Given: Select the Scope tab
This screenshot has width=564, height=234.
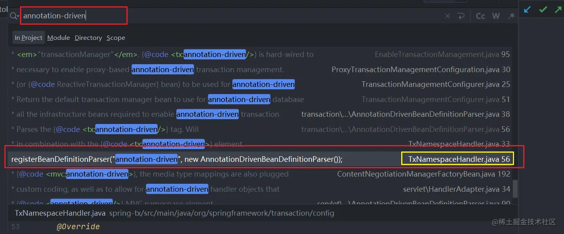Looking at the screenshot, I should 116,37.
